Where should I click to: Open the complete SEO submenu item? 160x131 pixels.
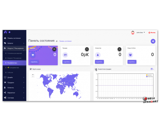click(14, 68)
